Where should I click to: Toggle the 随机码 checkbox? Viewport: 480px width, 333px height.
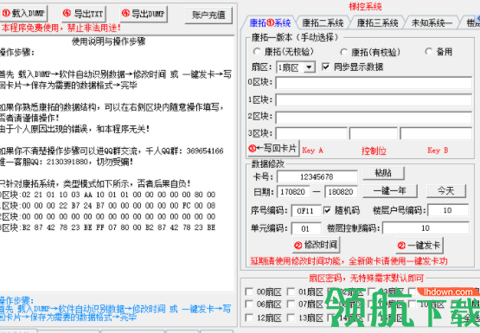pyautogui.click(x=342, y=210)
